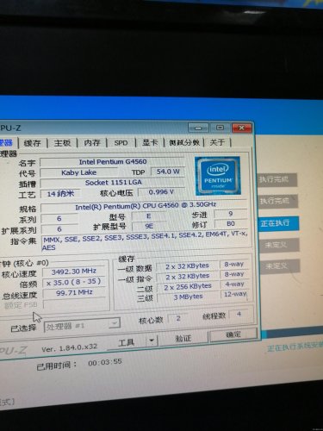Select the 内存 tab
Viewport: 323px width, 431px height.
(x=92, y=142)
